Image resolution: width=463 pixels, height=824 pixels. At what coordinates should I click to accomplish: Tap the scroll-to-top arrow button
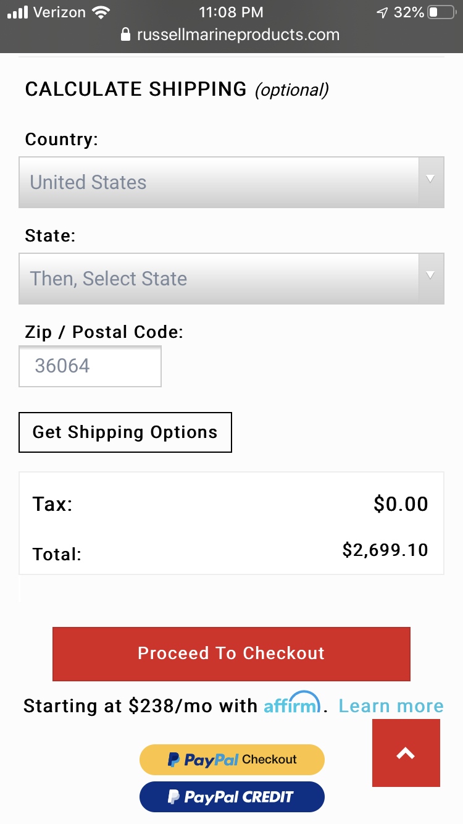(x=406, y=753)
